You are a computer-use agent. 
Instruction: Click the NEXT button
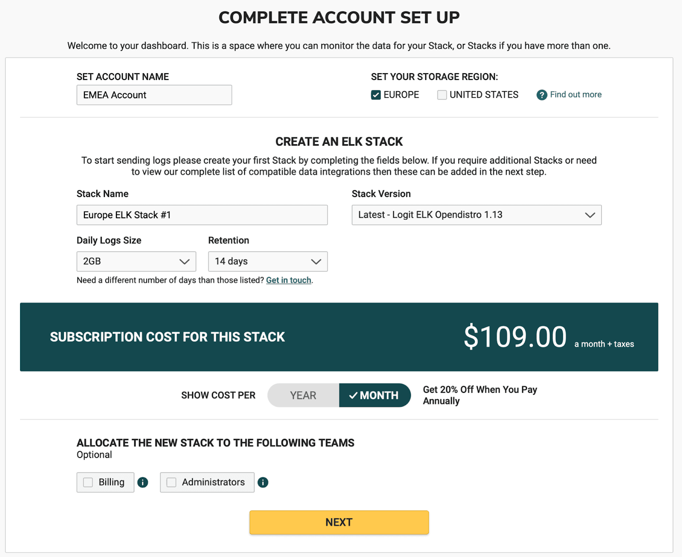click(x=339, y=522)
